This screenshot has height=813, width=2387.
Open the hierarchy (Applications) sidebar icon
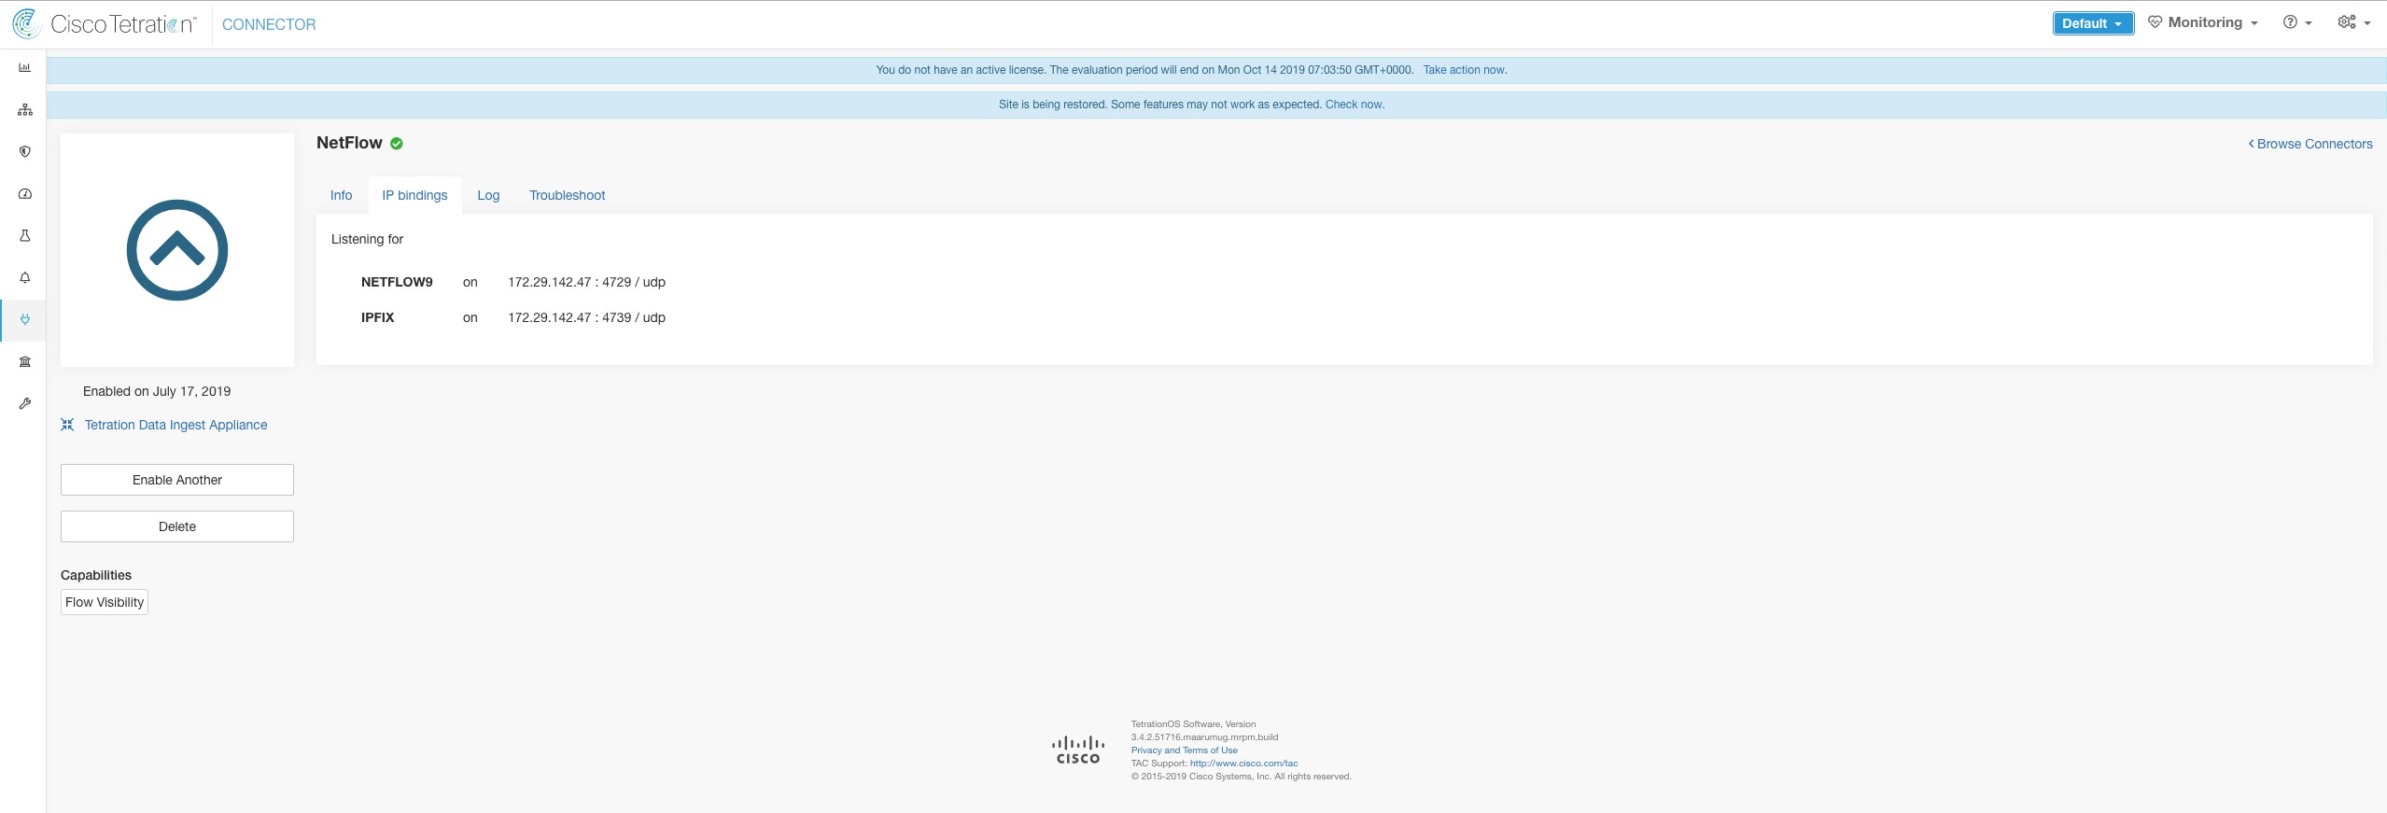(25, 109)
